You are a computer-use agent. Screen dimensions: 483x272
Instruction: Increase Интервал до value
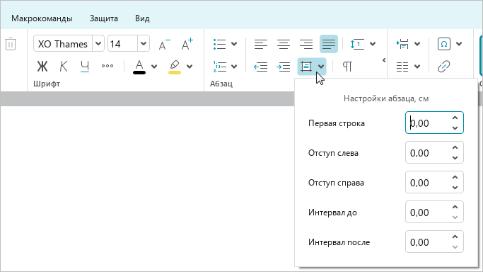[x=455, y=207]
